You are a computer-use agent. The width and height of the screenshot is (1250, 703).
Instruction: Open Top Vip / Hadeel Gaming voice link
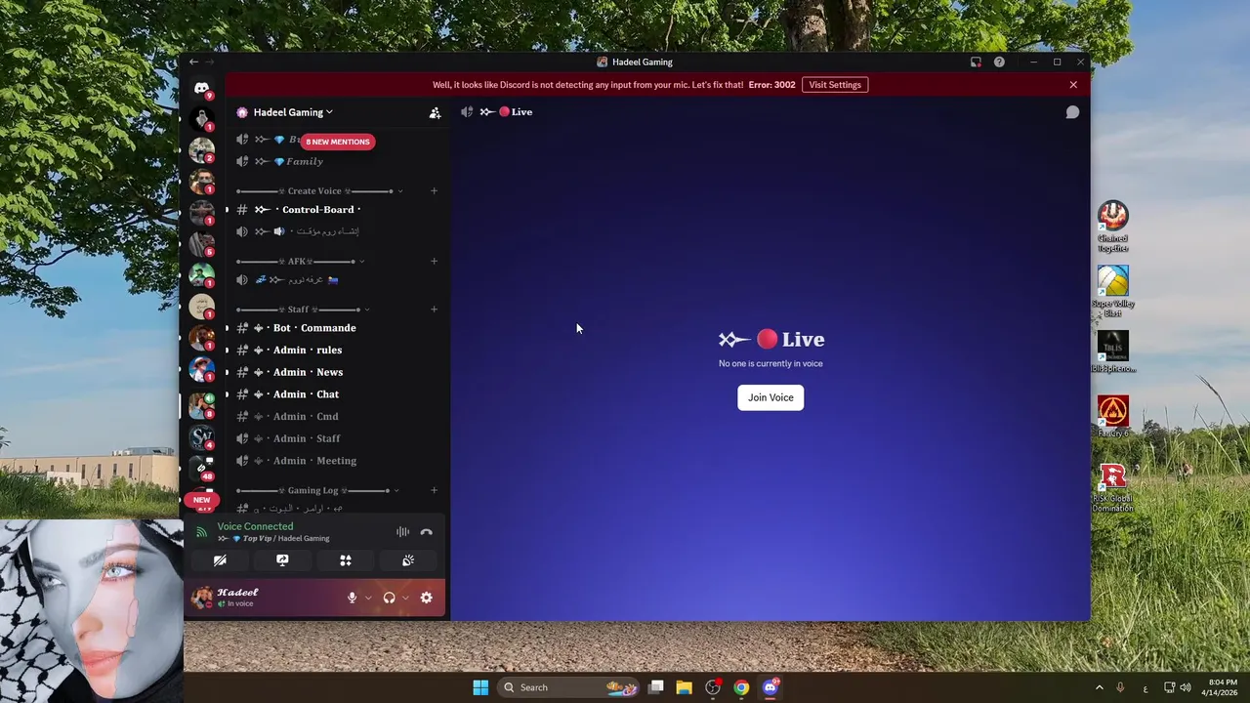point(273,539)
